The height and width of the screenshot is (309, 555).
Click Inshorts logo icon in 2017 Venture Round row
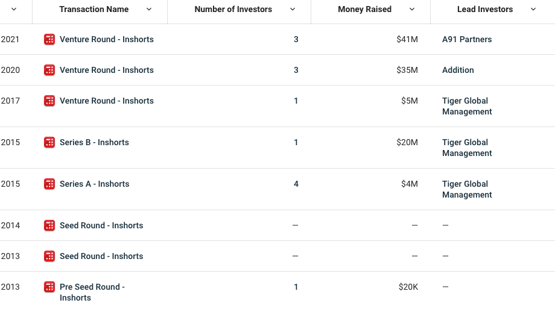tap(49, 101)
